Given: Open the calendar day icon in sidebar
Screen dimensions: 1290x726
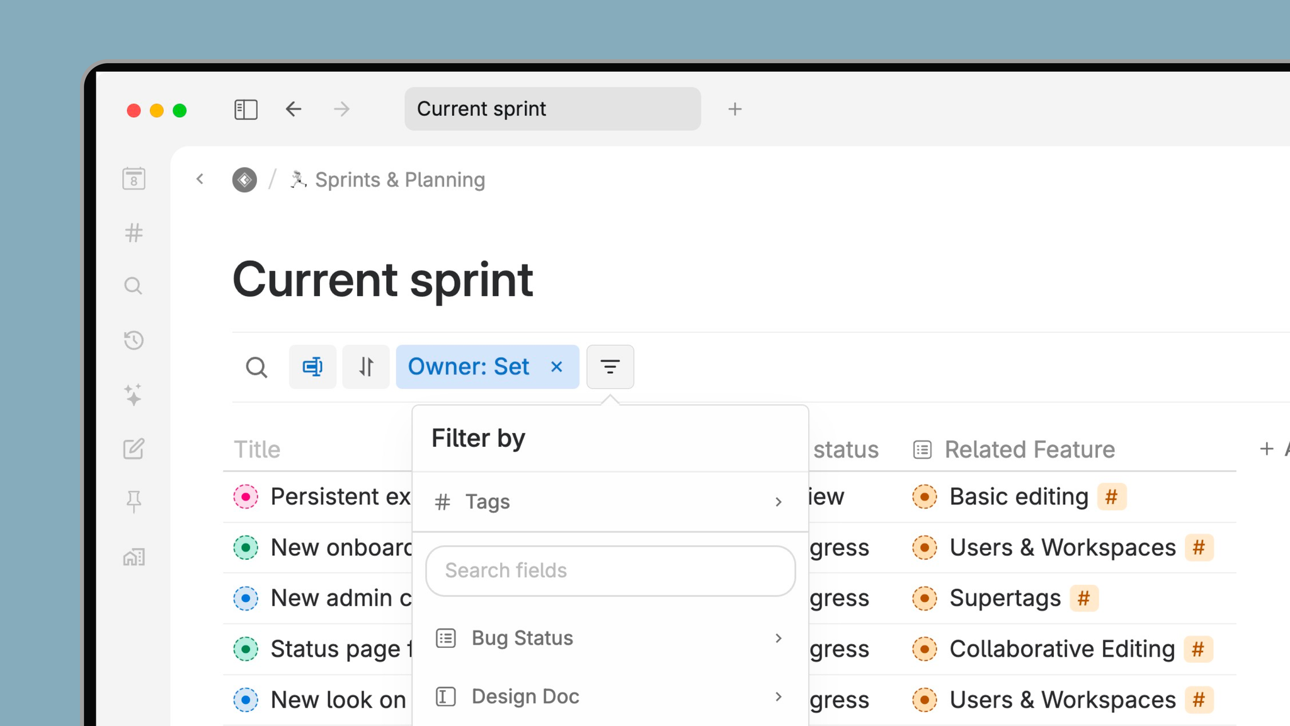Looking at the screenshot, I should [x=134, y=179].
